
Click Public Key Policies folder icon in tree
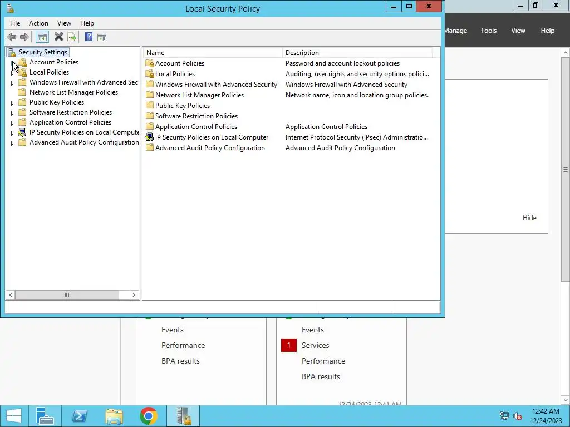click(22, 102)
